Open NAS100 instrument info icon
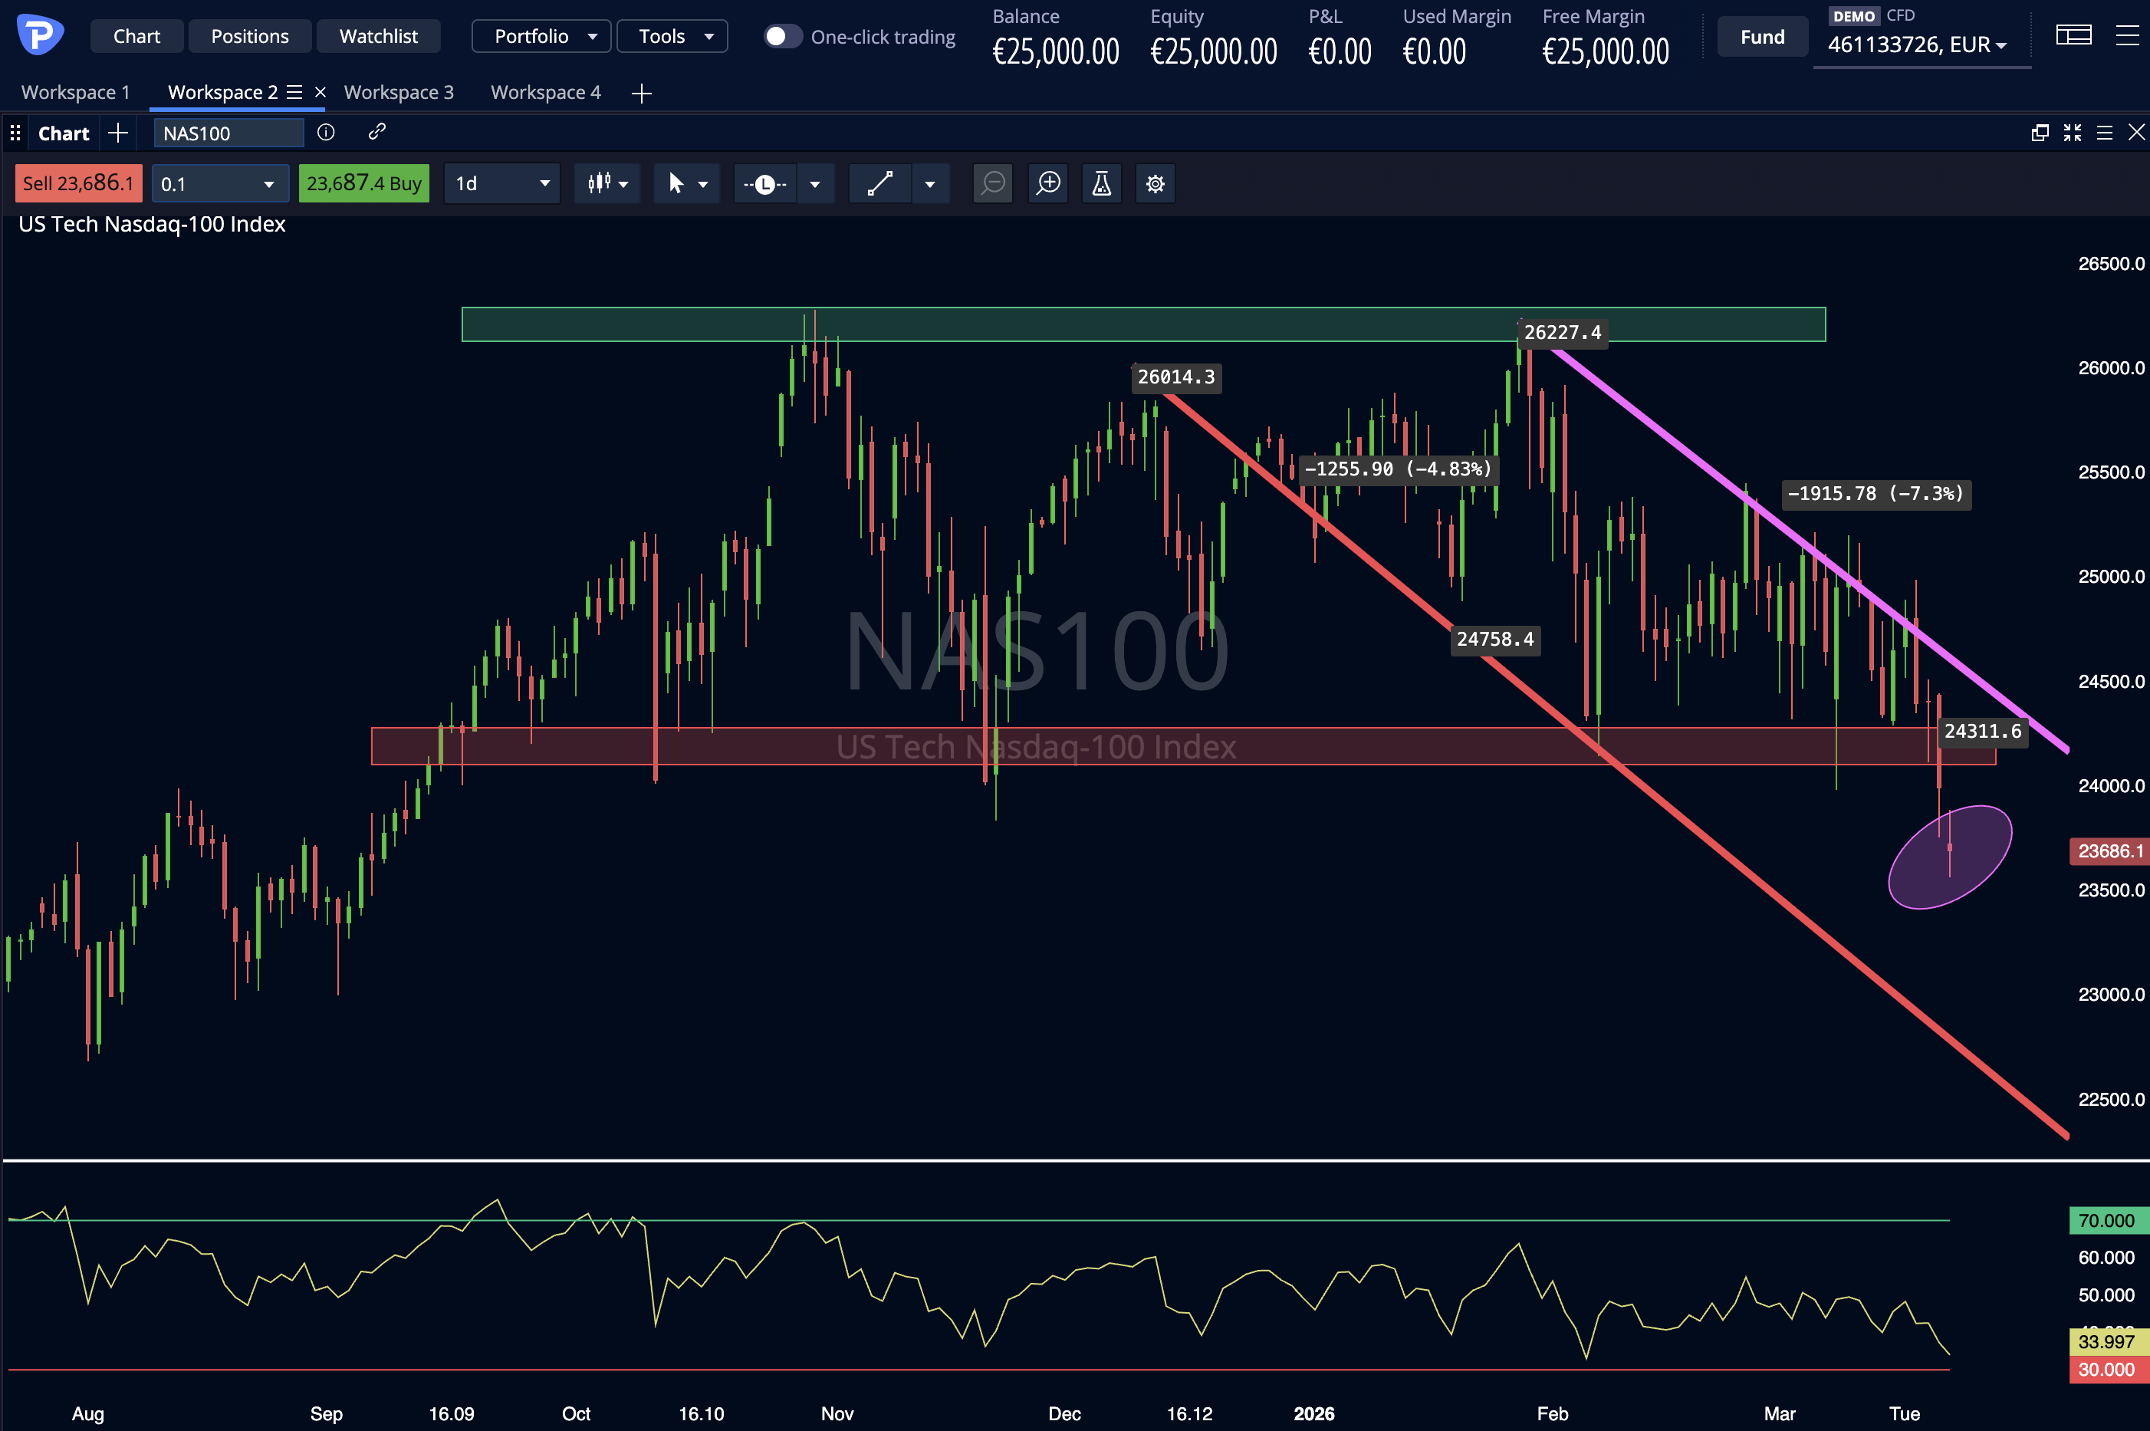Image resolution: width=2150 pixels, height=1431 pixels. click(x=326, y=133)
